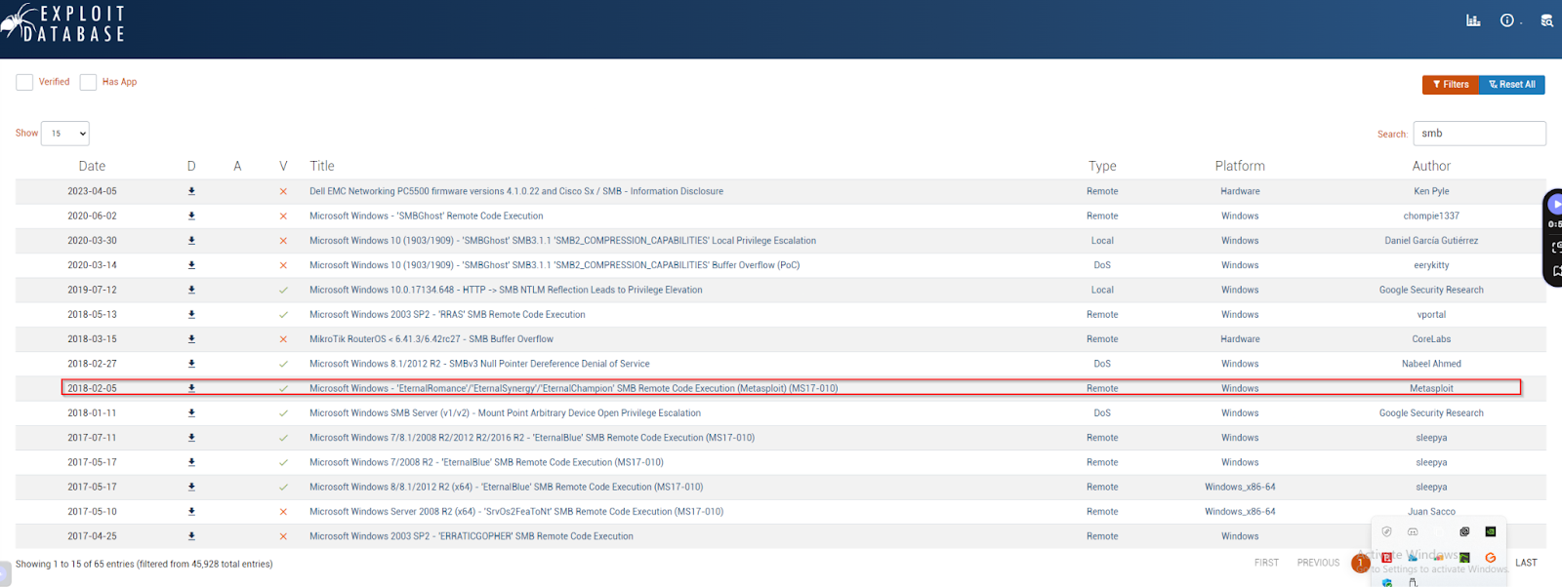This screenshot has width=1562, height=587.
Task: Download the 2017-05-10 SrvOs2FeaToNt exploit
Action: pos(191,511)
